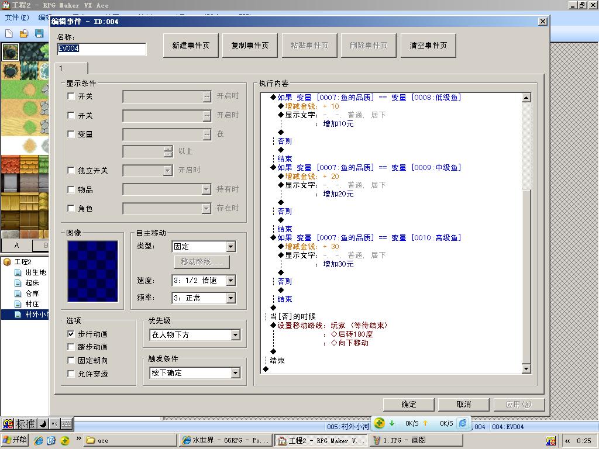599x449 pixels.
Task: Click the 清空事件页 button
Action: pyautogui.click(x=428, y=46)
